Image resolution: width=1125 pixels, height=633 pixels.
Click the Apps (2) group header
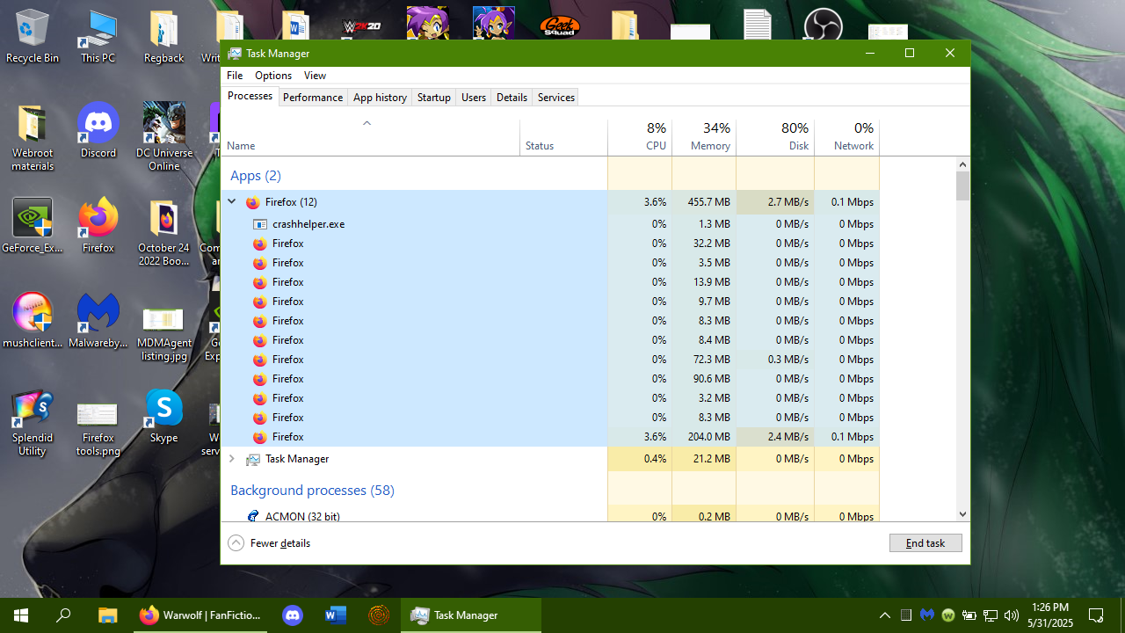tap(256, 176)
